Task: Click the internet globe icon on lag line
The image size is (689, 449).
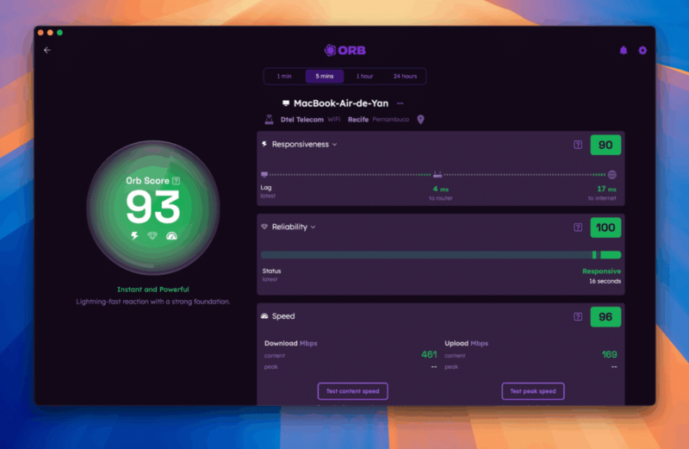Action: [x=612, y=175]
